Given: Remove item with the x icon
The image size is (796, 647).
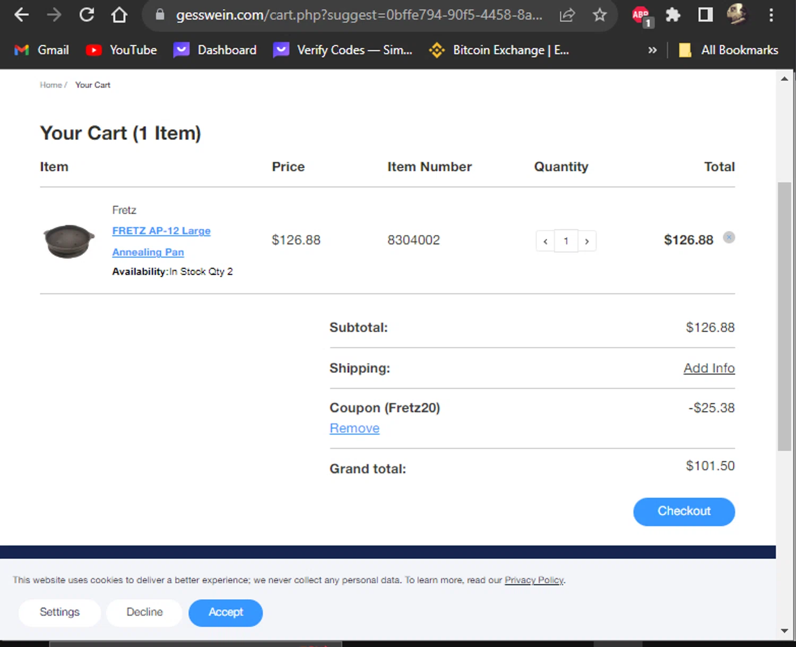Looking at the screenshot, I should coord(729,237).
